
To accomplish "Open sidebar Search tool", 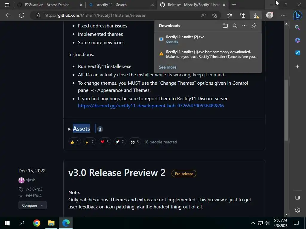I will (297, 27).
